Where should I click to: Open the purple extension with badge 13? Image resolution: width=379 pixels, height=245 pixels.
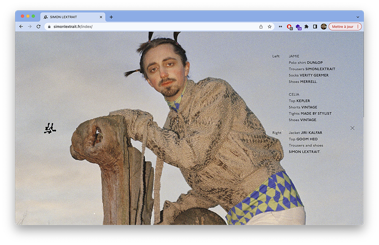point(298,27)
